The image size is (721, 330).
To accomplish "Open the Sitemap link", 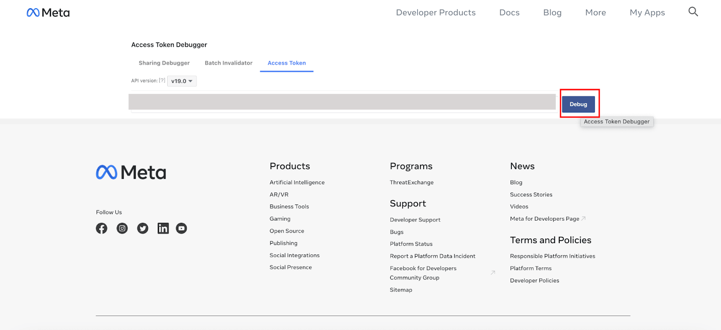I will pos(401,290).
